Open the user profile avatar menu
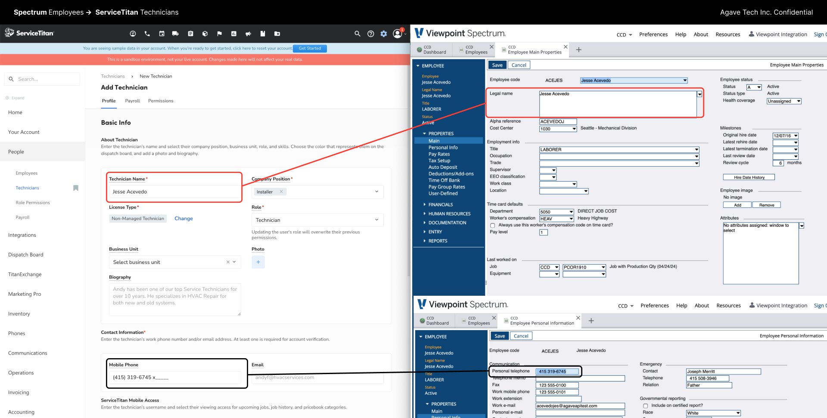This screenshot has width=827, height=418. [x=398, y=34]
